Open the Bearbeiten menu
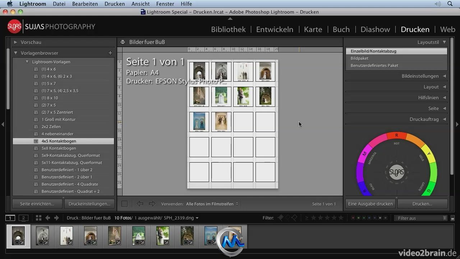The height and width of the screenshot is (259, 460). pos(85,4)
